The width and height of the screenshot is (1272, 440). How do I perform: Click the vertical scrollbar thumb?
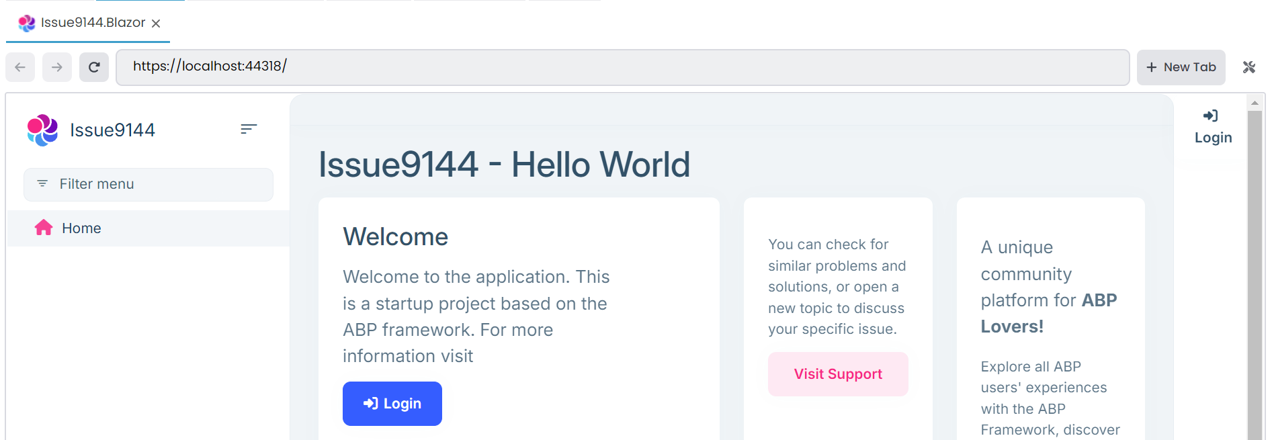[x=1255, y=269]
